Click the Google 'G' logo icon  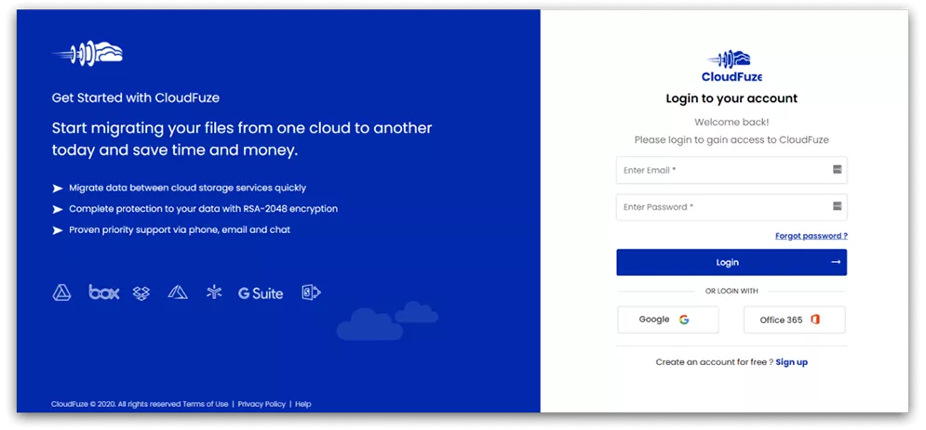pyautogui.click(x=684, y=319)
